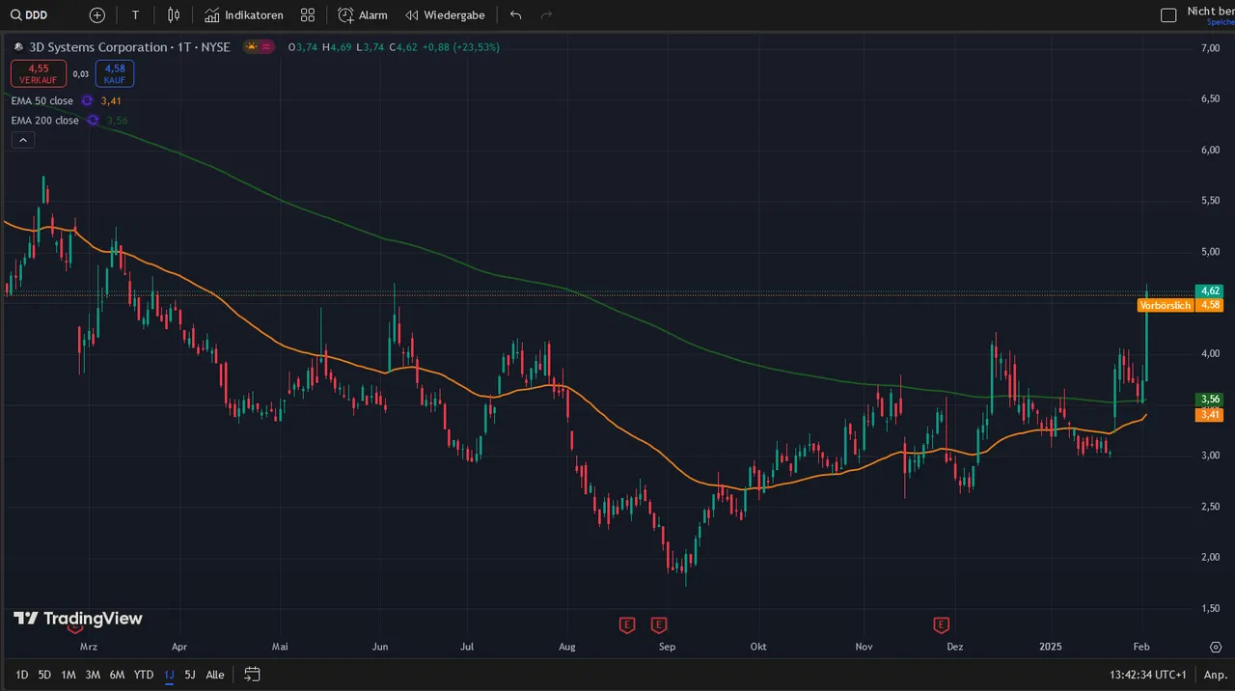The height and width of the screenshot is (691, 1235).
Task: Open timezone menu 13:42:34 UTC+1
Action: coord(1148,675)
